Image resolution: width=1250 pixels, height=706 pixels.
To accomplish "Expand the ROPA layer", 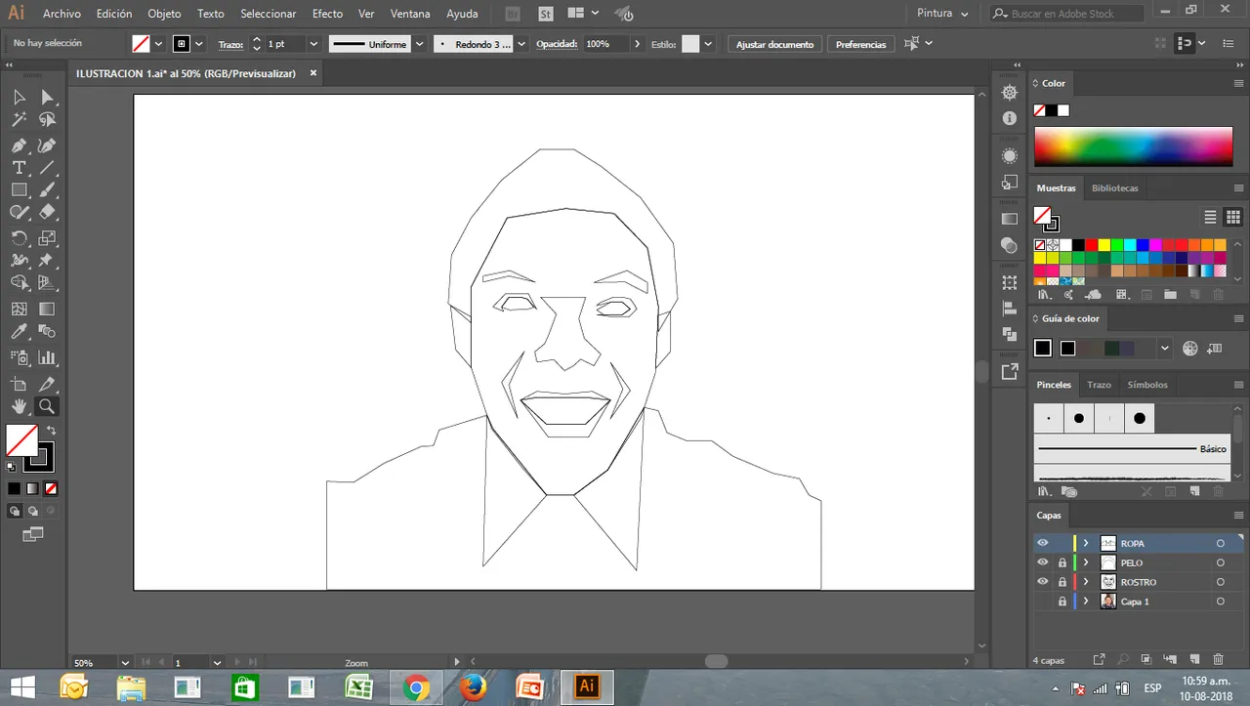I will pos(1086,543).
